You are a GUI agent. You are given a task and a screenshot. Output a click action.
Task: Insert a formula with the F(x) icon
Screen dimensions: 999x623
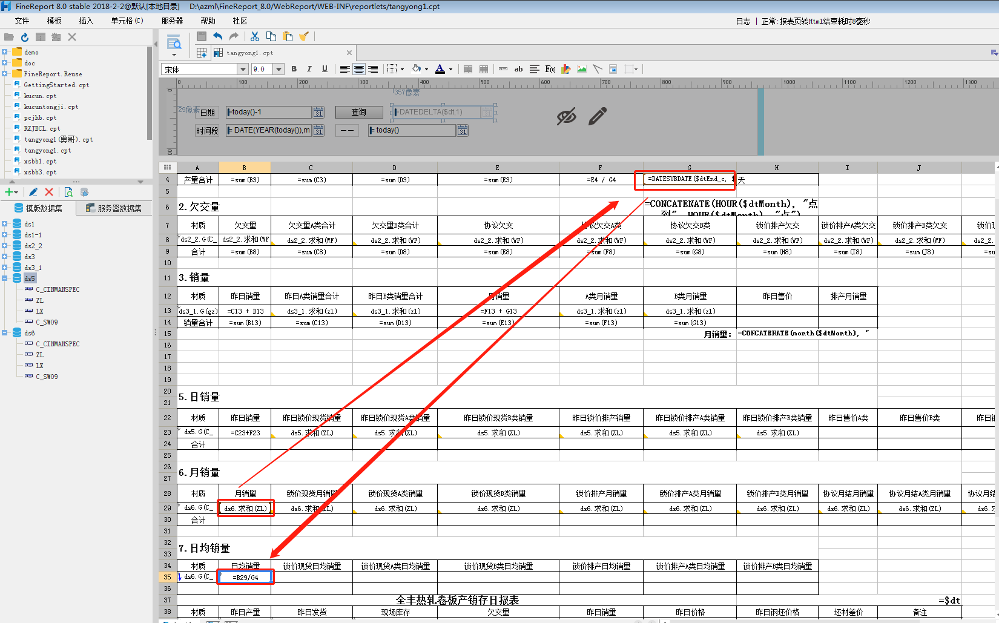tap(550, 69)
